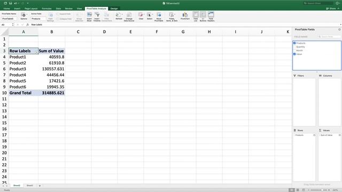The width and height of the screenshot is (342, 192).
Task: Open the Insert tab
Action: 17,9
